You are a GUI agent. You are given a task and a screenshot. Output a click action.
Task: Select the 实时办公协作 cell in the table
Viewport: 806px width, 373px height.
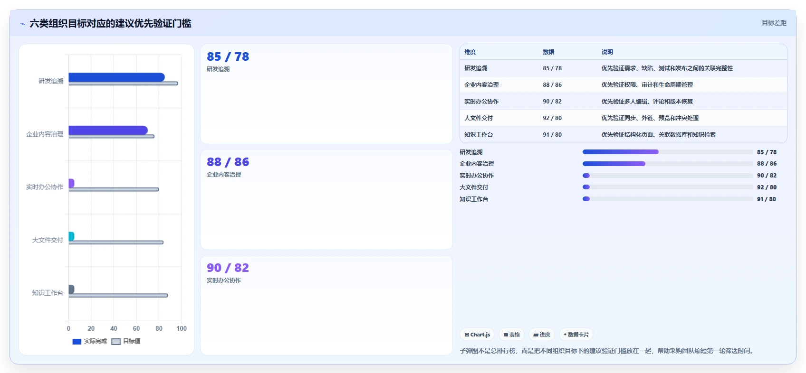481,102
